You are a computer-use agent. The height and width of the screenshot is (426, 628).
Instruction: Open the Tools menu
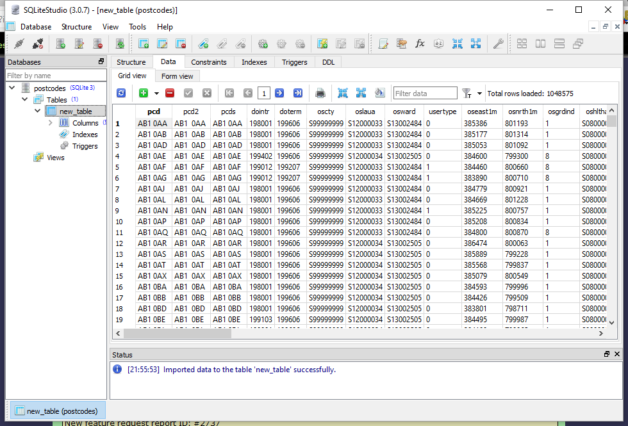click(x=138, y=27)
